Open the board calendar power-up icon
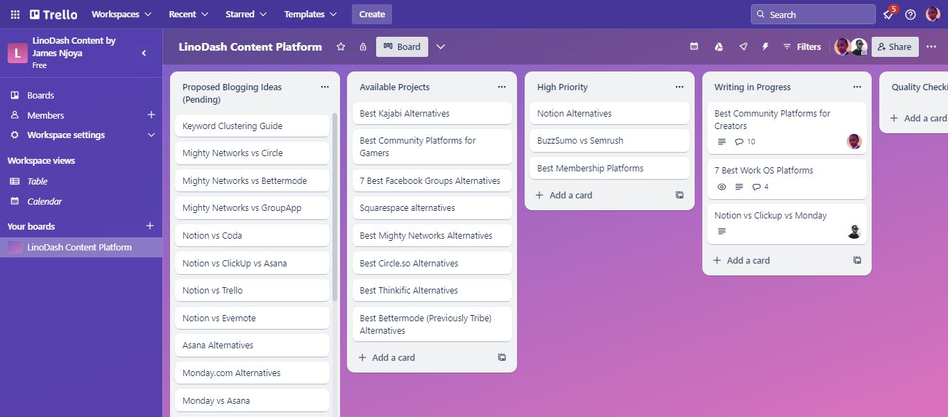This screenshot has height=417, width=948. 694,46
